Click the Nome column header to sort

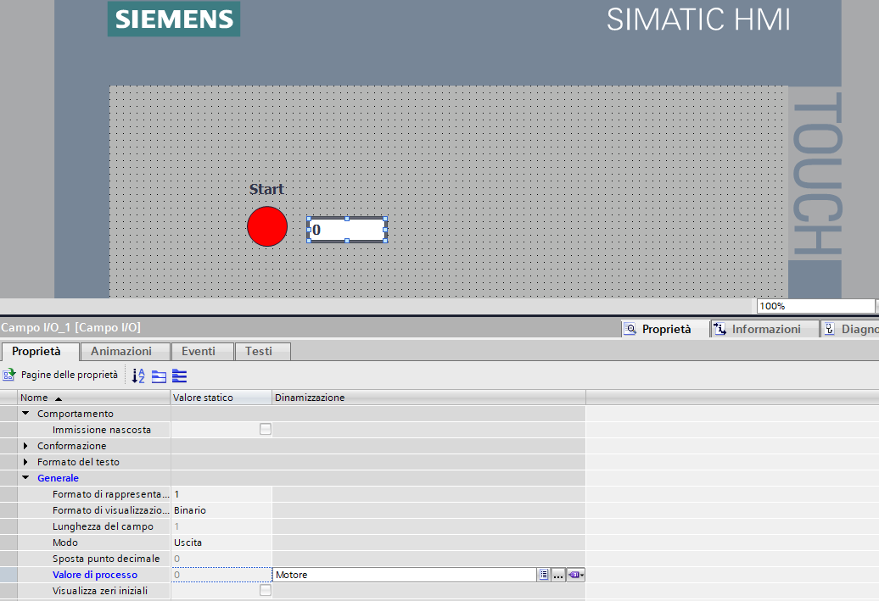tap(93, 398)
